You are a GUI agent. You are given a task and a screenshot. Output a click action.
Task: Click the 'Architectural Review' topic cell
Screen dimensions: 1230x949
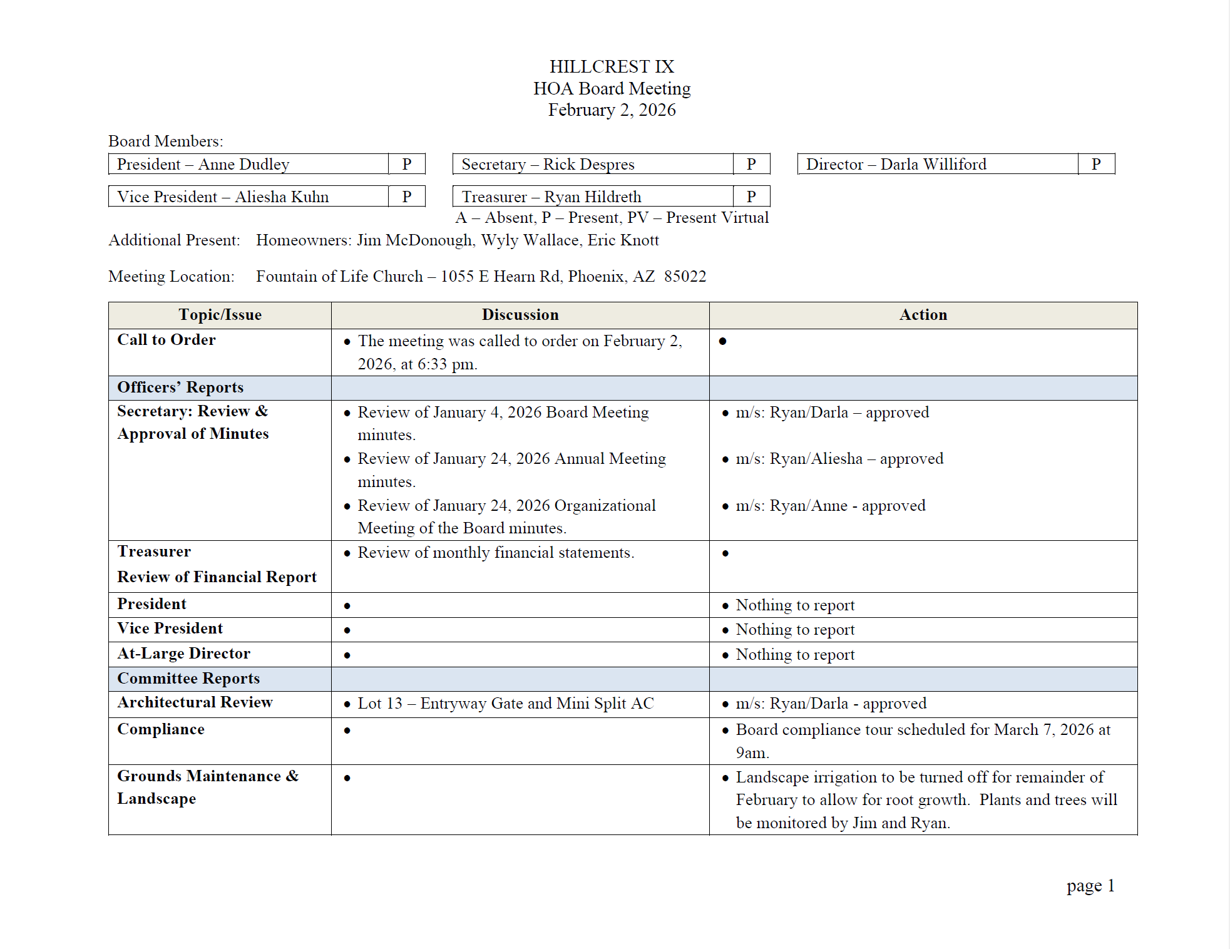click(195, 702)
